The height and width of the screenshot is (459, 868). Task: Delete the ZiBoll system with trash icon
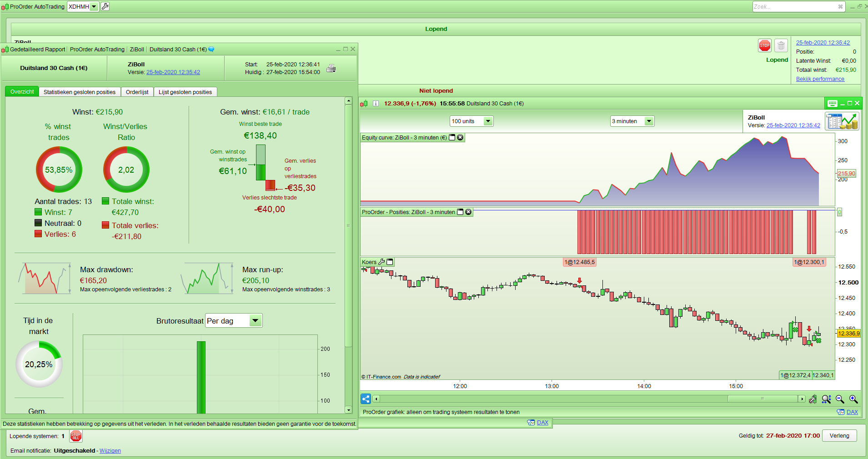click(781, 45)
